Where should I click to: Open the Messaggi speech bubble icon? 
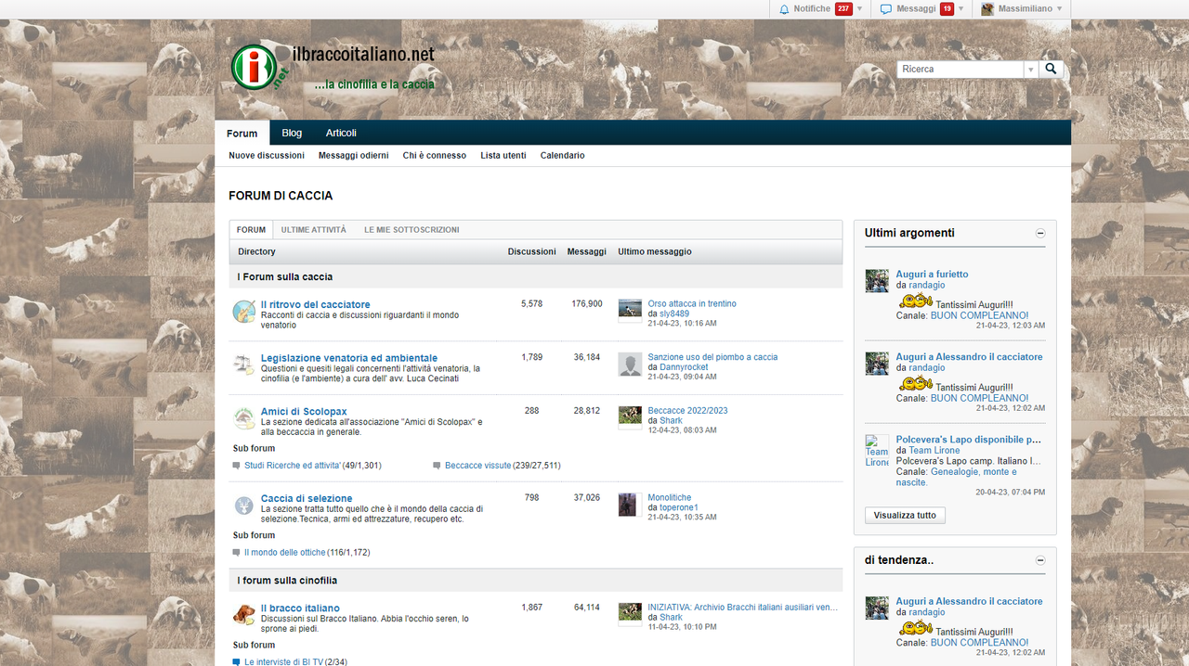click(886, 9)
